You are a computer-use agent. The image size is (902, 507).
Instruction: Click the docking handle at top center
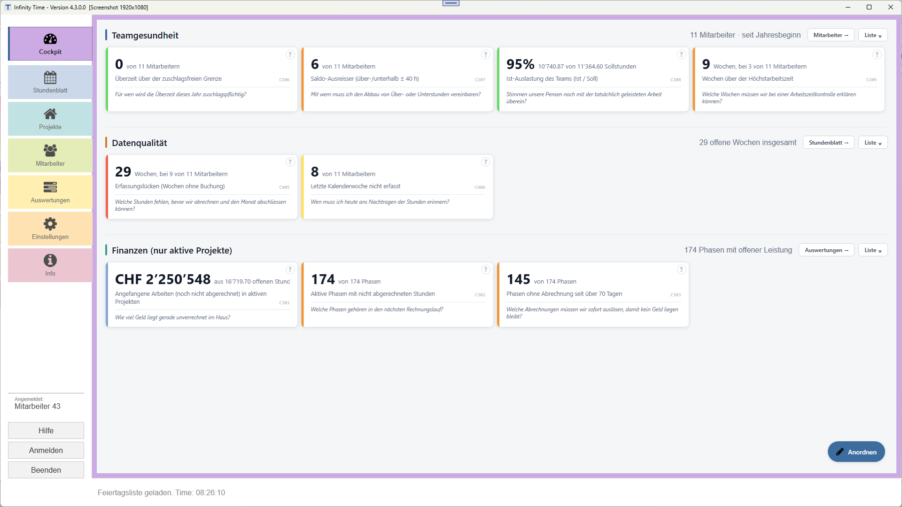pos(451,3)
